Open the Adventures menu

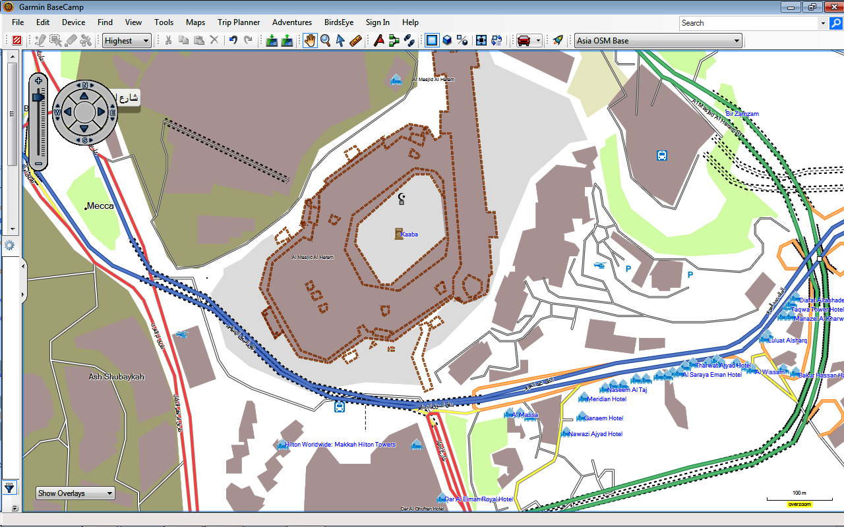(292, 22)
